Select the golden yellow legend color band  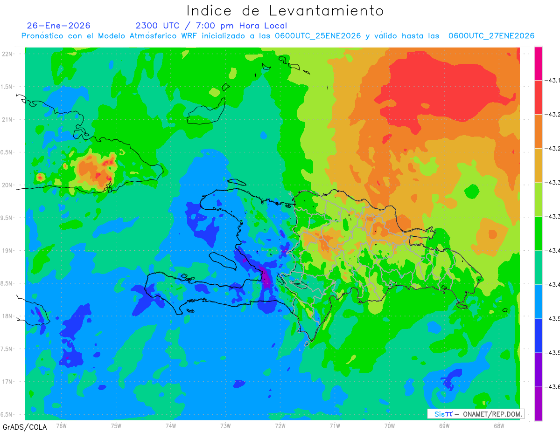538,165
